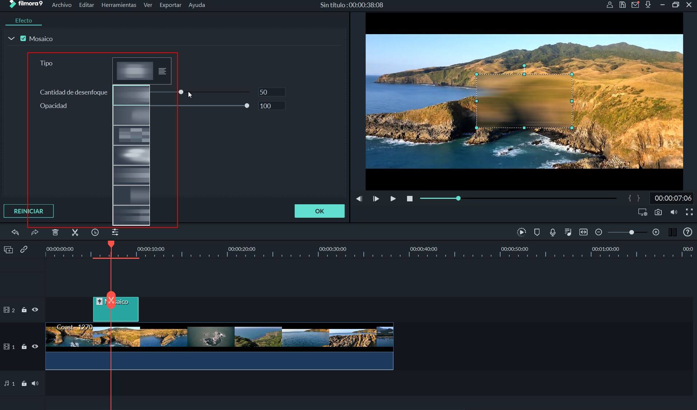Open the Exportar menu
Screen dimensions: 697x410
170,5
